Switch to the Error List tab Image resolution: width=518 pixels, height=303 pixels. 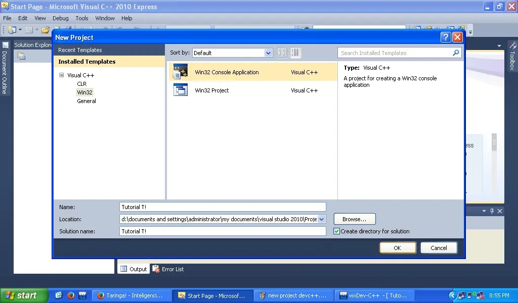(168, 269)
